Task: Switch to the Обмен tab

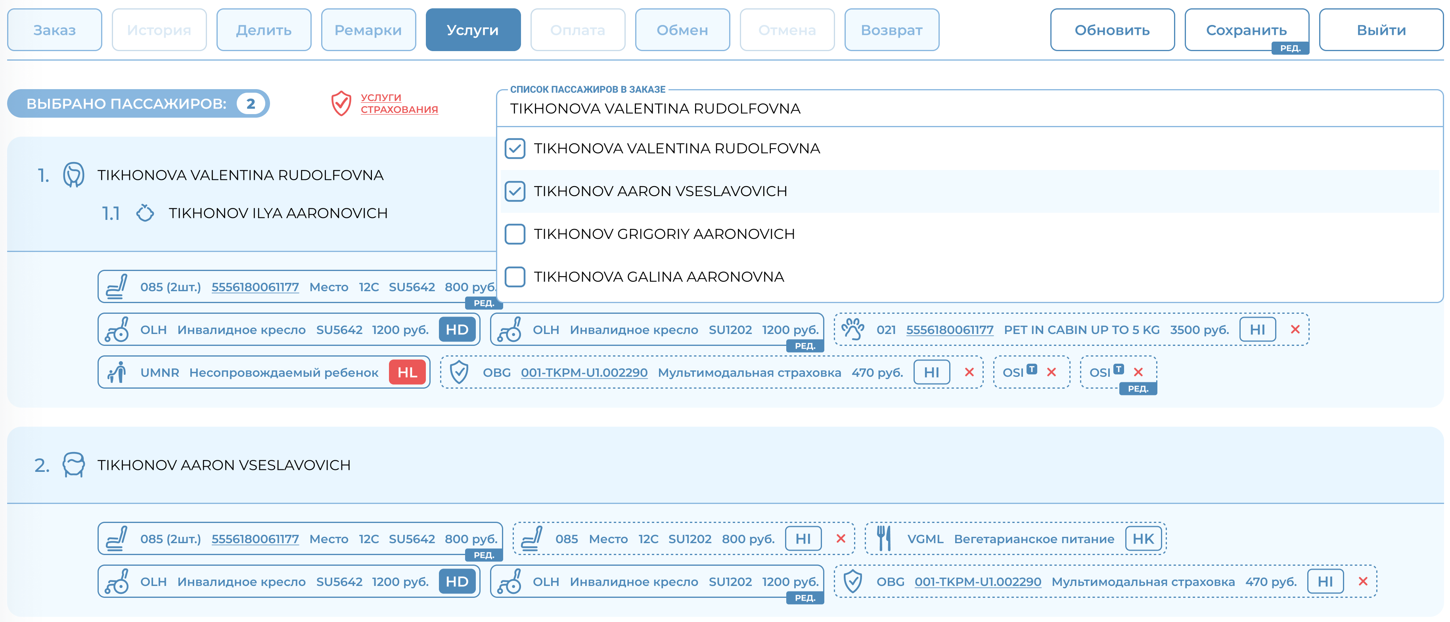Action: click(682, 30)
